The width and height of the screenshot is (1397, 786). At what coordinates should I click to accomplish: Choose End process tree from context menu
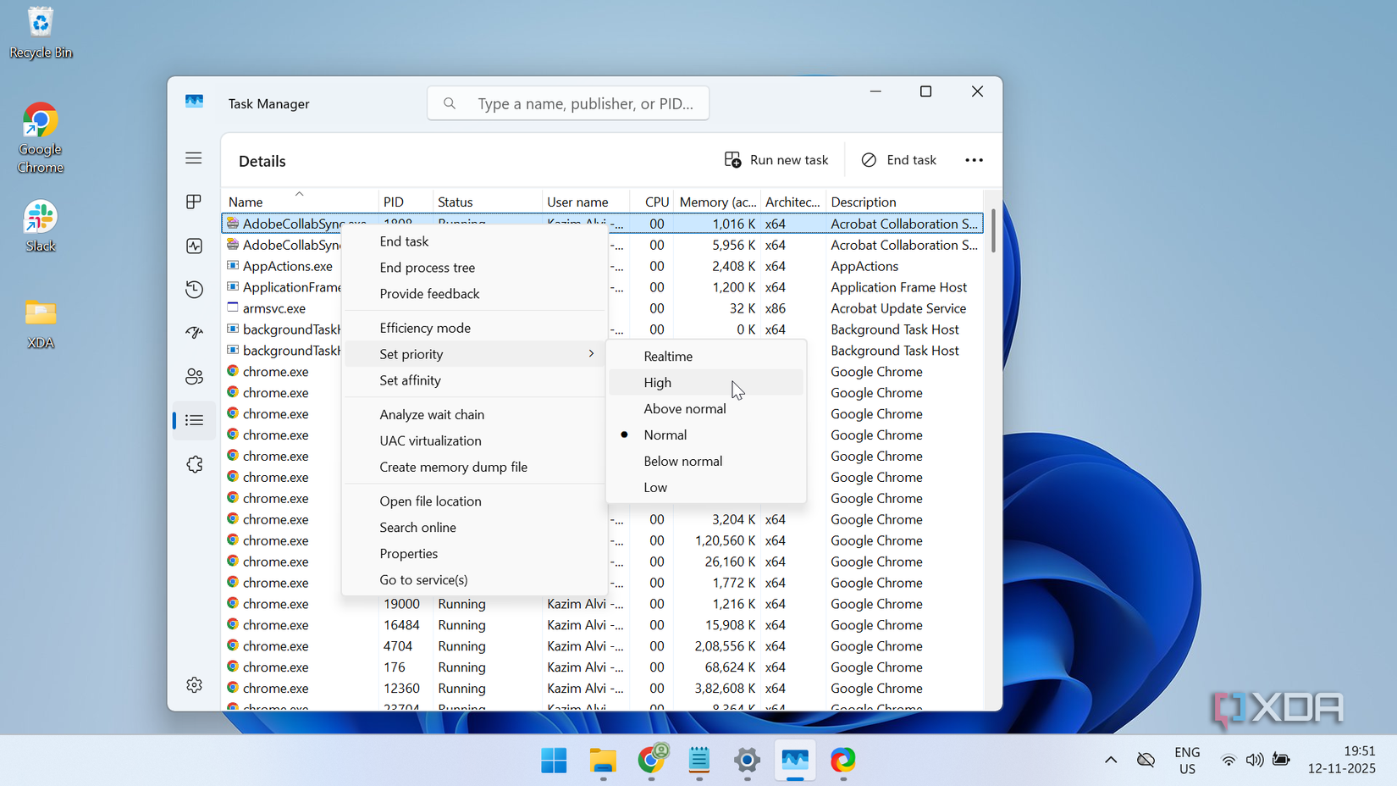(428, 267)
